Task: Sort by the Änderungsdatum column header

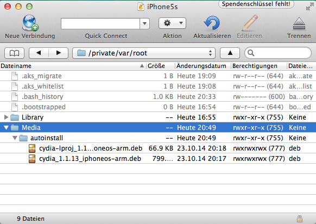Action: point(203,66)
